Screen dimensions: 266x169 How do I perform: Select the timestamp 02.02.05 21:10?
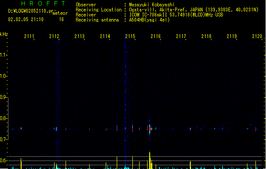coord(26,19)
